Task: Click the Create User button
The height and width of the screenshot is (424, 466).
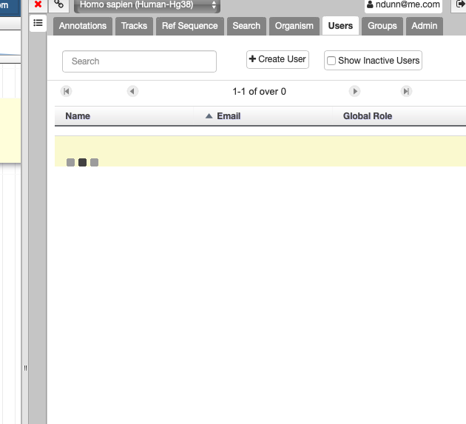Action: pyautogui.click(x=277, y=59)
